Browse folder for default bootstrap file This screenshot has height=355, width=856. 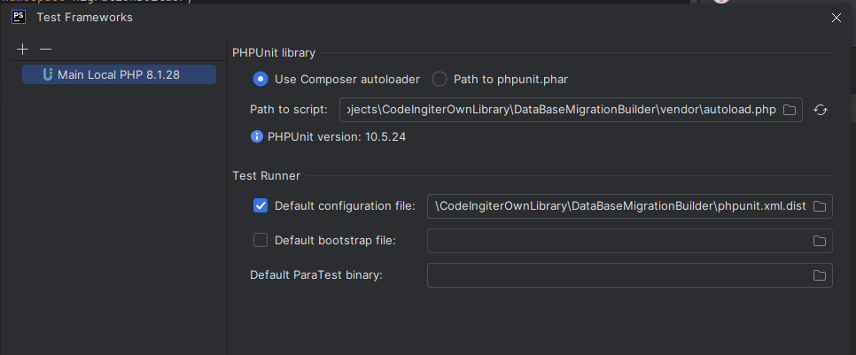pyautogui.click(x=820, y=241)
